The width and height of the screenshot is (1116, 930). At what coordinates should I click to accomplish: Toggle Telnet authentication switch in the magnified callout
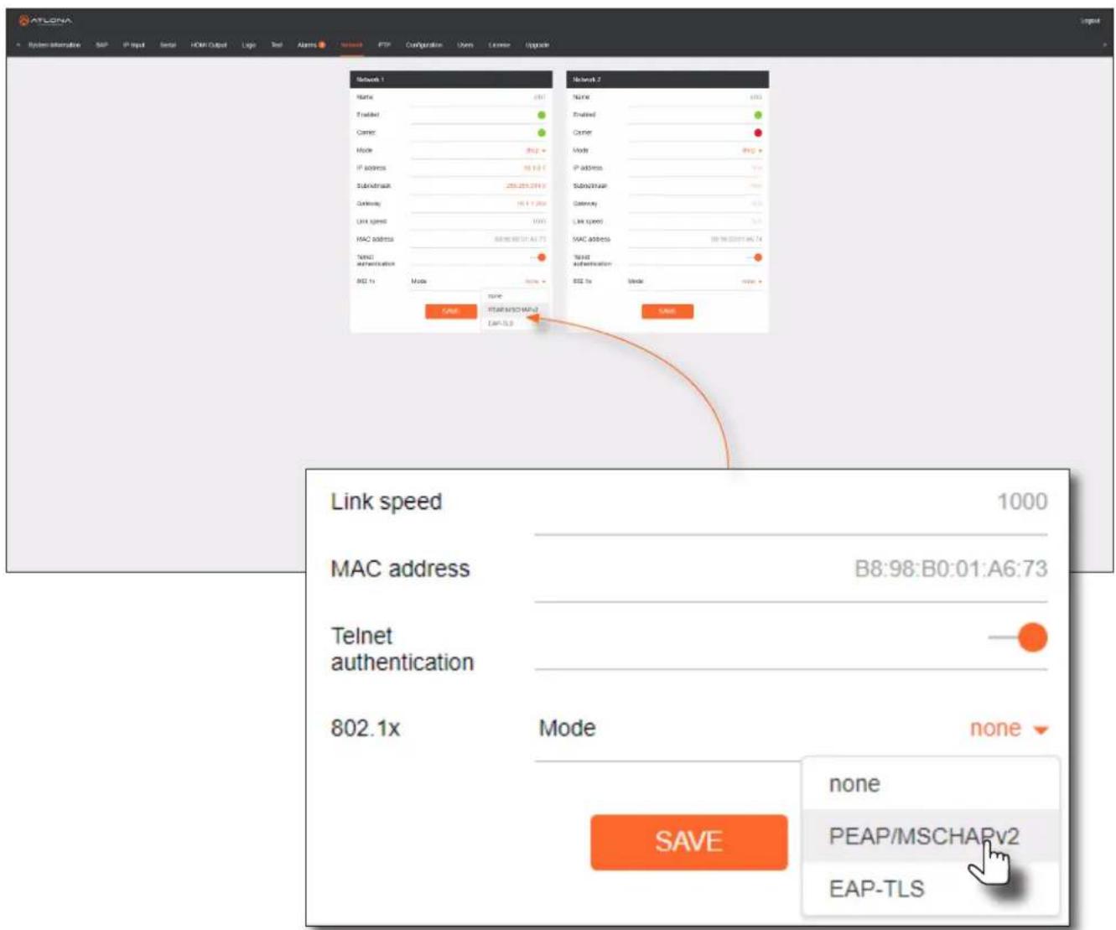click(1019, 637)
